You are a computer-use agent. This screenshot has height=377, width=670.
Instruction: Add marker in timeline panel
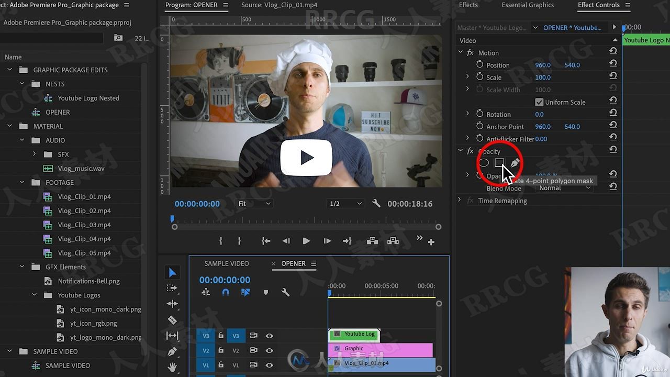pyautogui.click(x=265, y=292)
